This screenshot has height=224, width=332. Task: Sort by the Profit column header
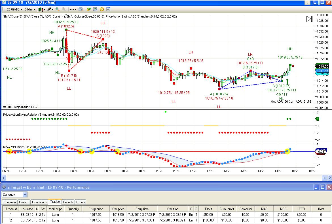coord(208,209)
